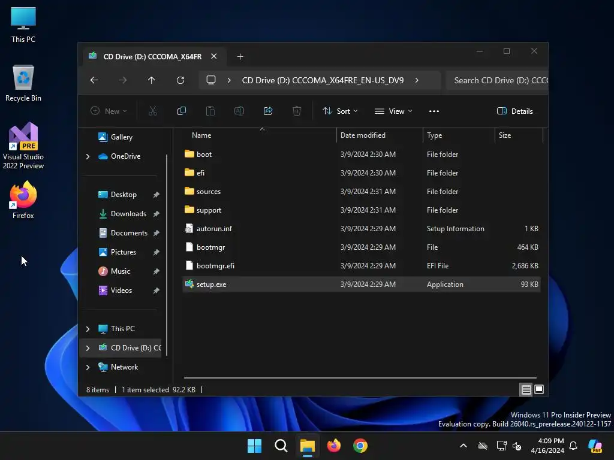Viewport: 614px width, 460px height.
Task: Open the New dropdown menu
Action: [109, 111]
